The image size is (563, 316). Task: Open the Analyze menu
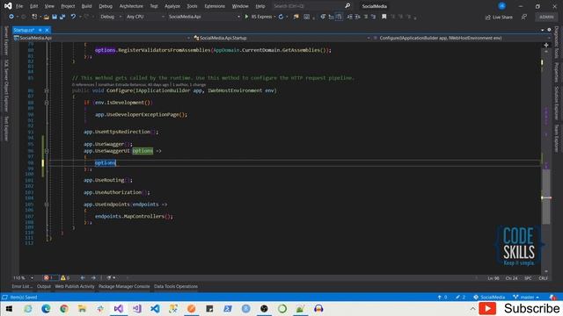pyautogui.click(x=172, y=6)
